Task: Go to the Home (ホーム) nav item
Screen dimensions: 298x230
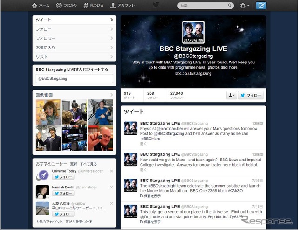Action: (x=41, y=6)
